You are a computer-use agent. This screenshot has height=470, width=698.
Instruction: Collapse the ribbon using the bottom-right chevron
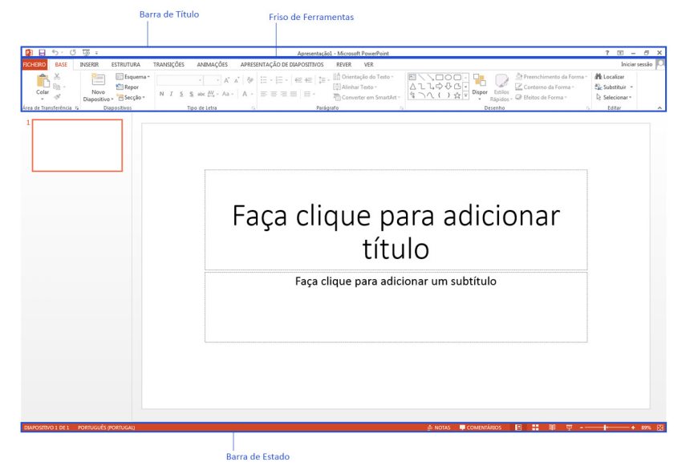pos(659,107)
